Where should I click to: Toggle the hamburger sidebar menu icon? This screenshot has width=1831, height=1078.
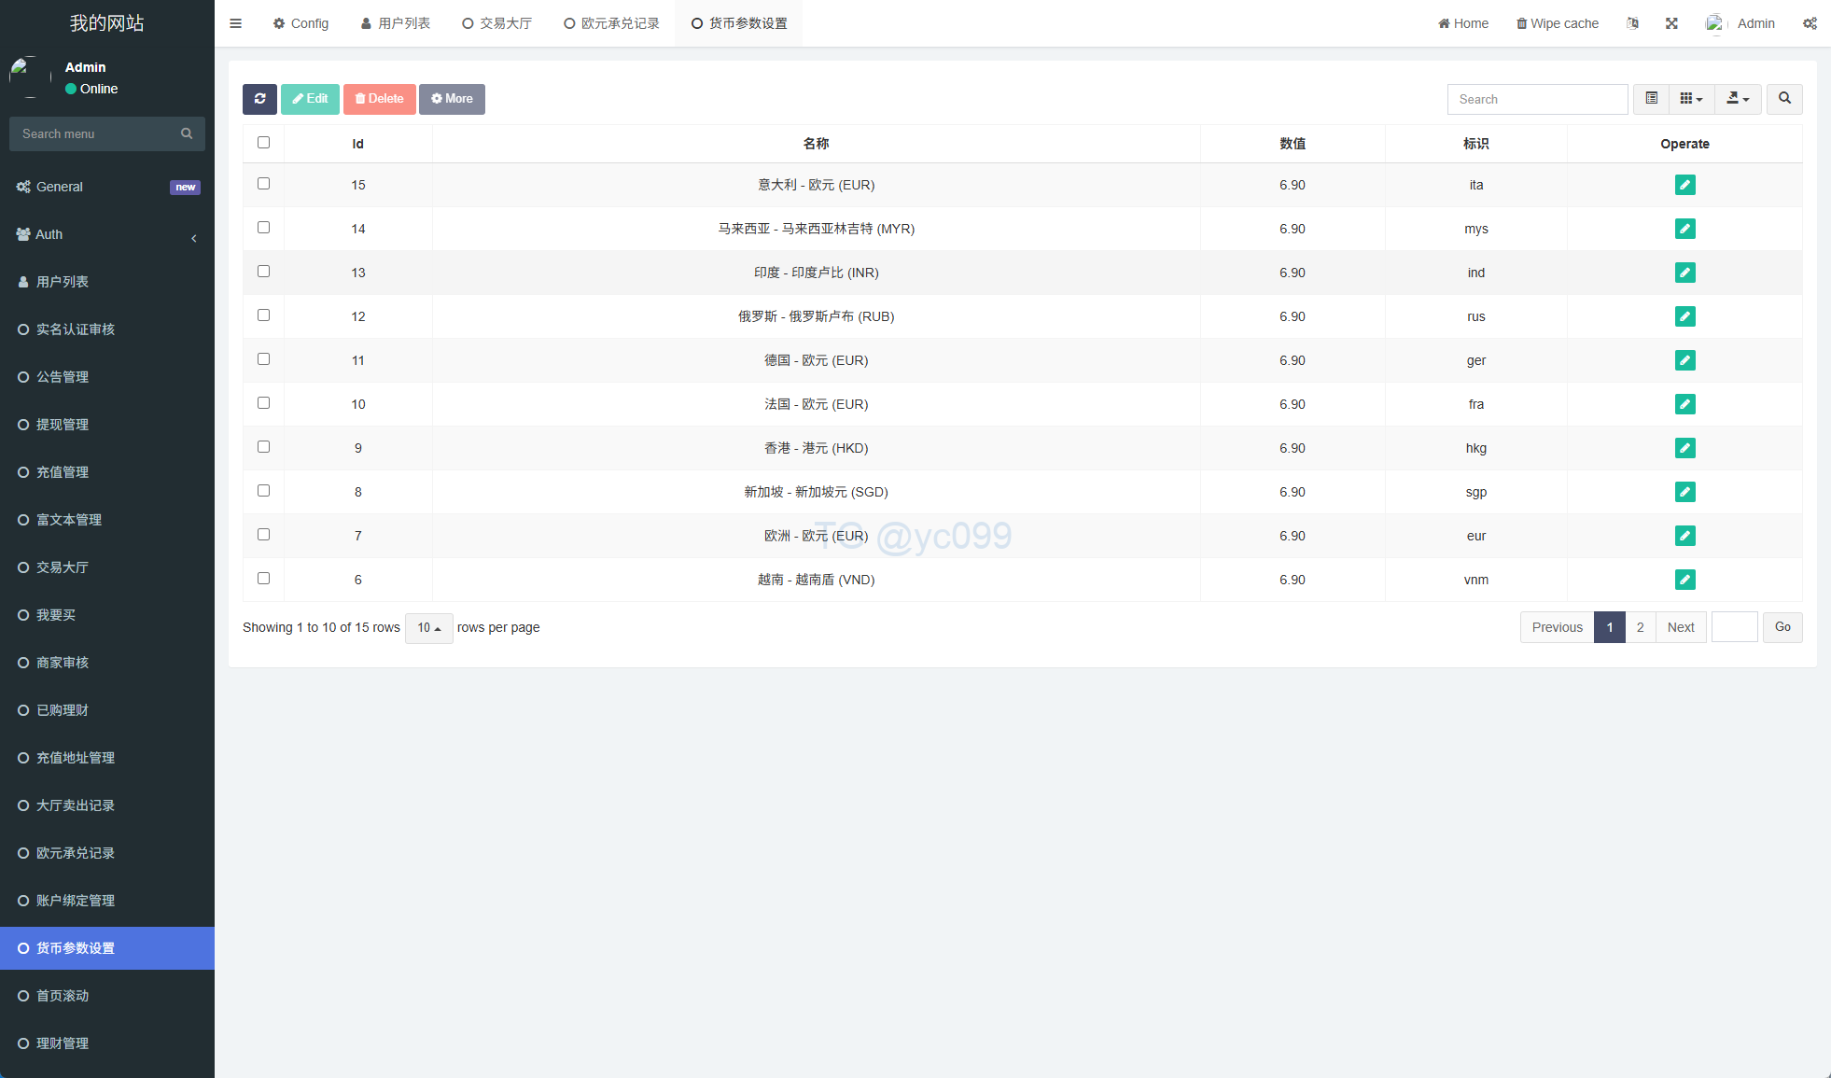[x=236, y=23]
